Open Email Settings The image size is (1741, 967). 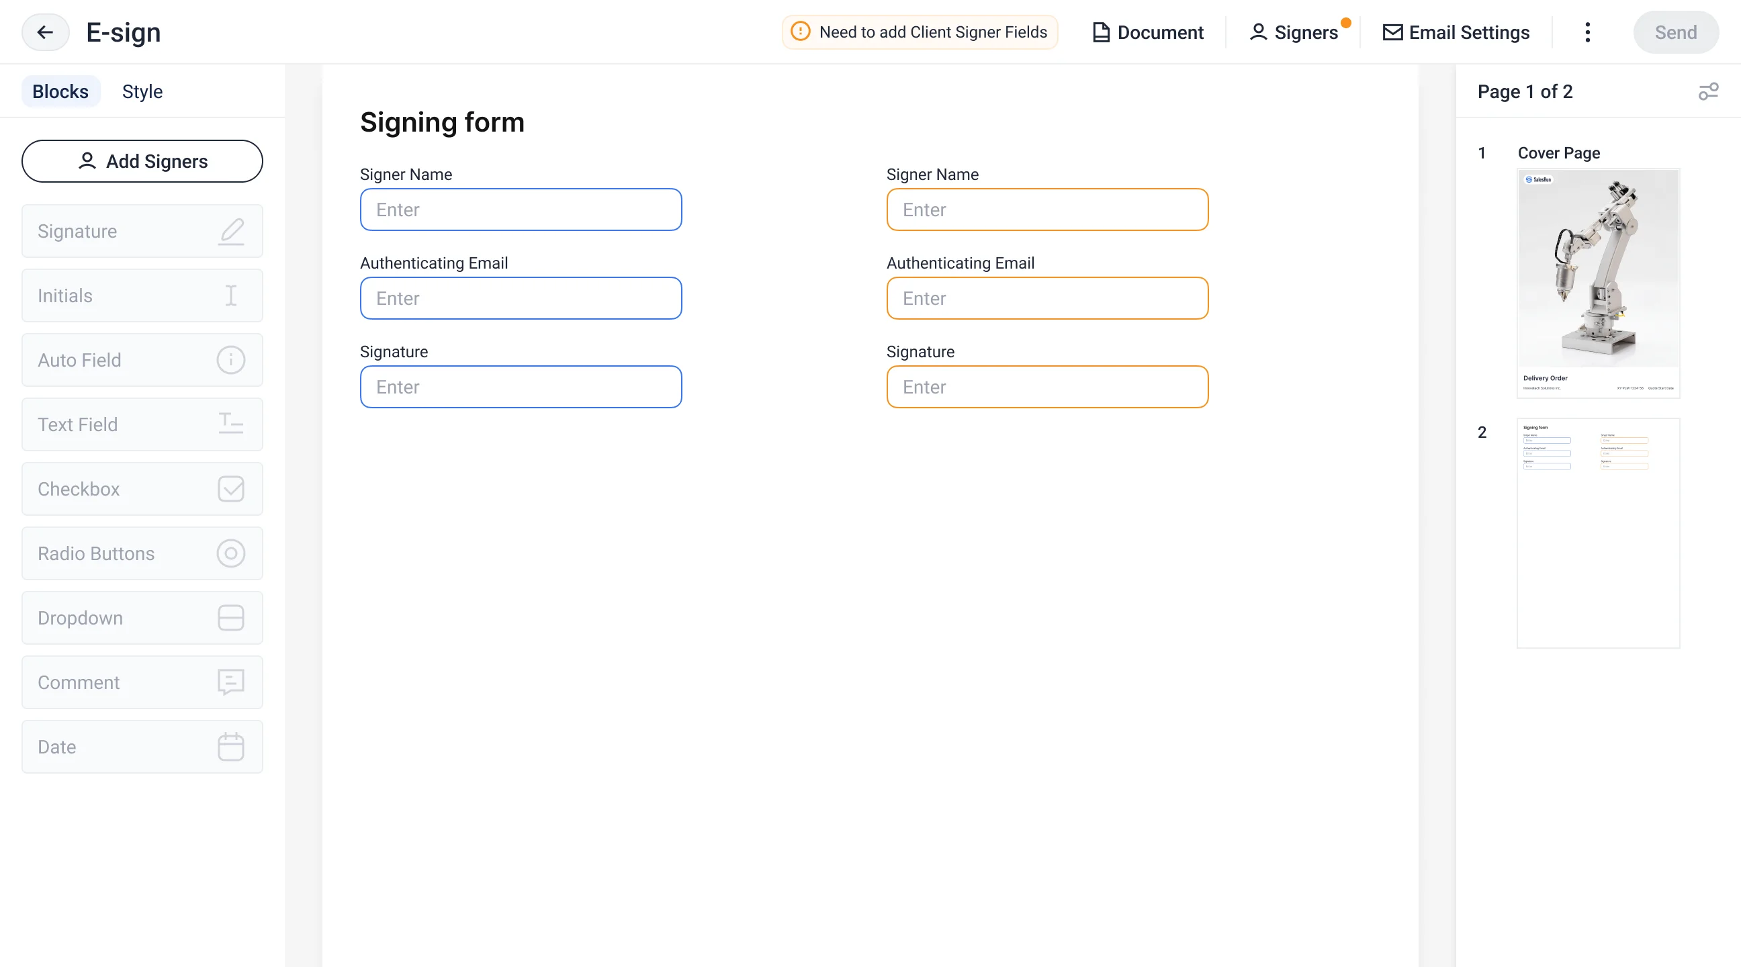[1456, 32]
